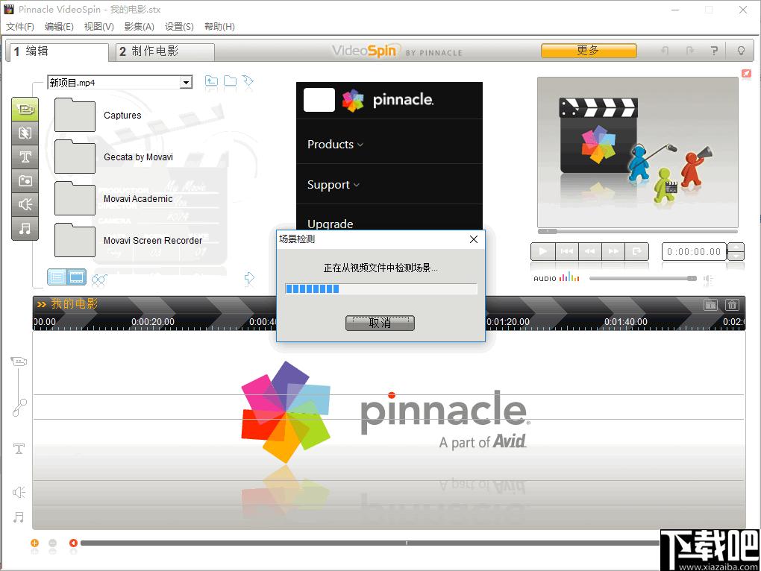761x571 pixels.
Task: Click red corner icon above preview
Action: tap(746, 73)
